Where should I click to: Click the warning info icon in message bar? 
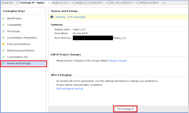point(52,17)
